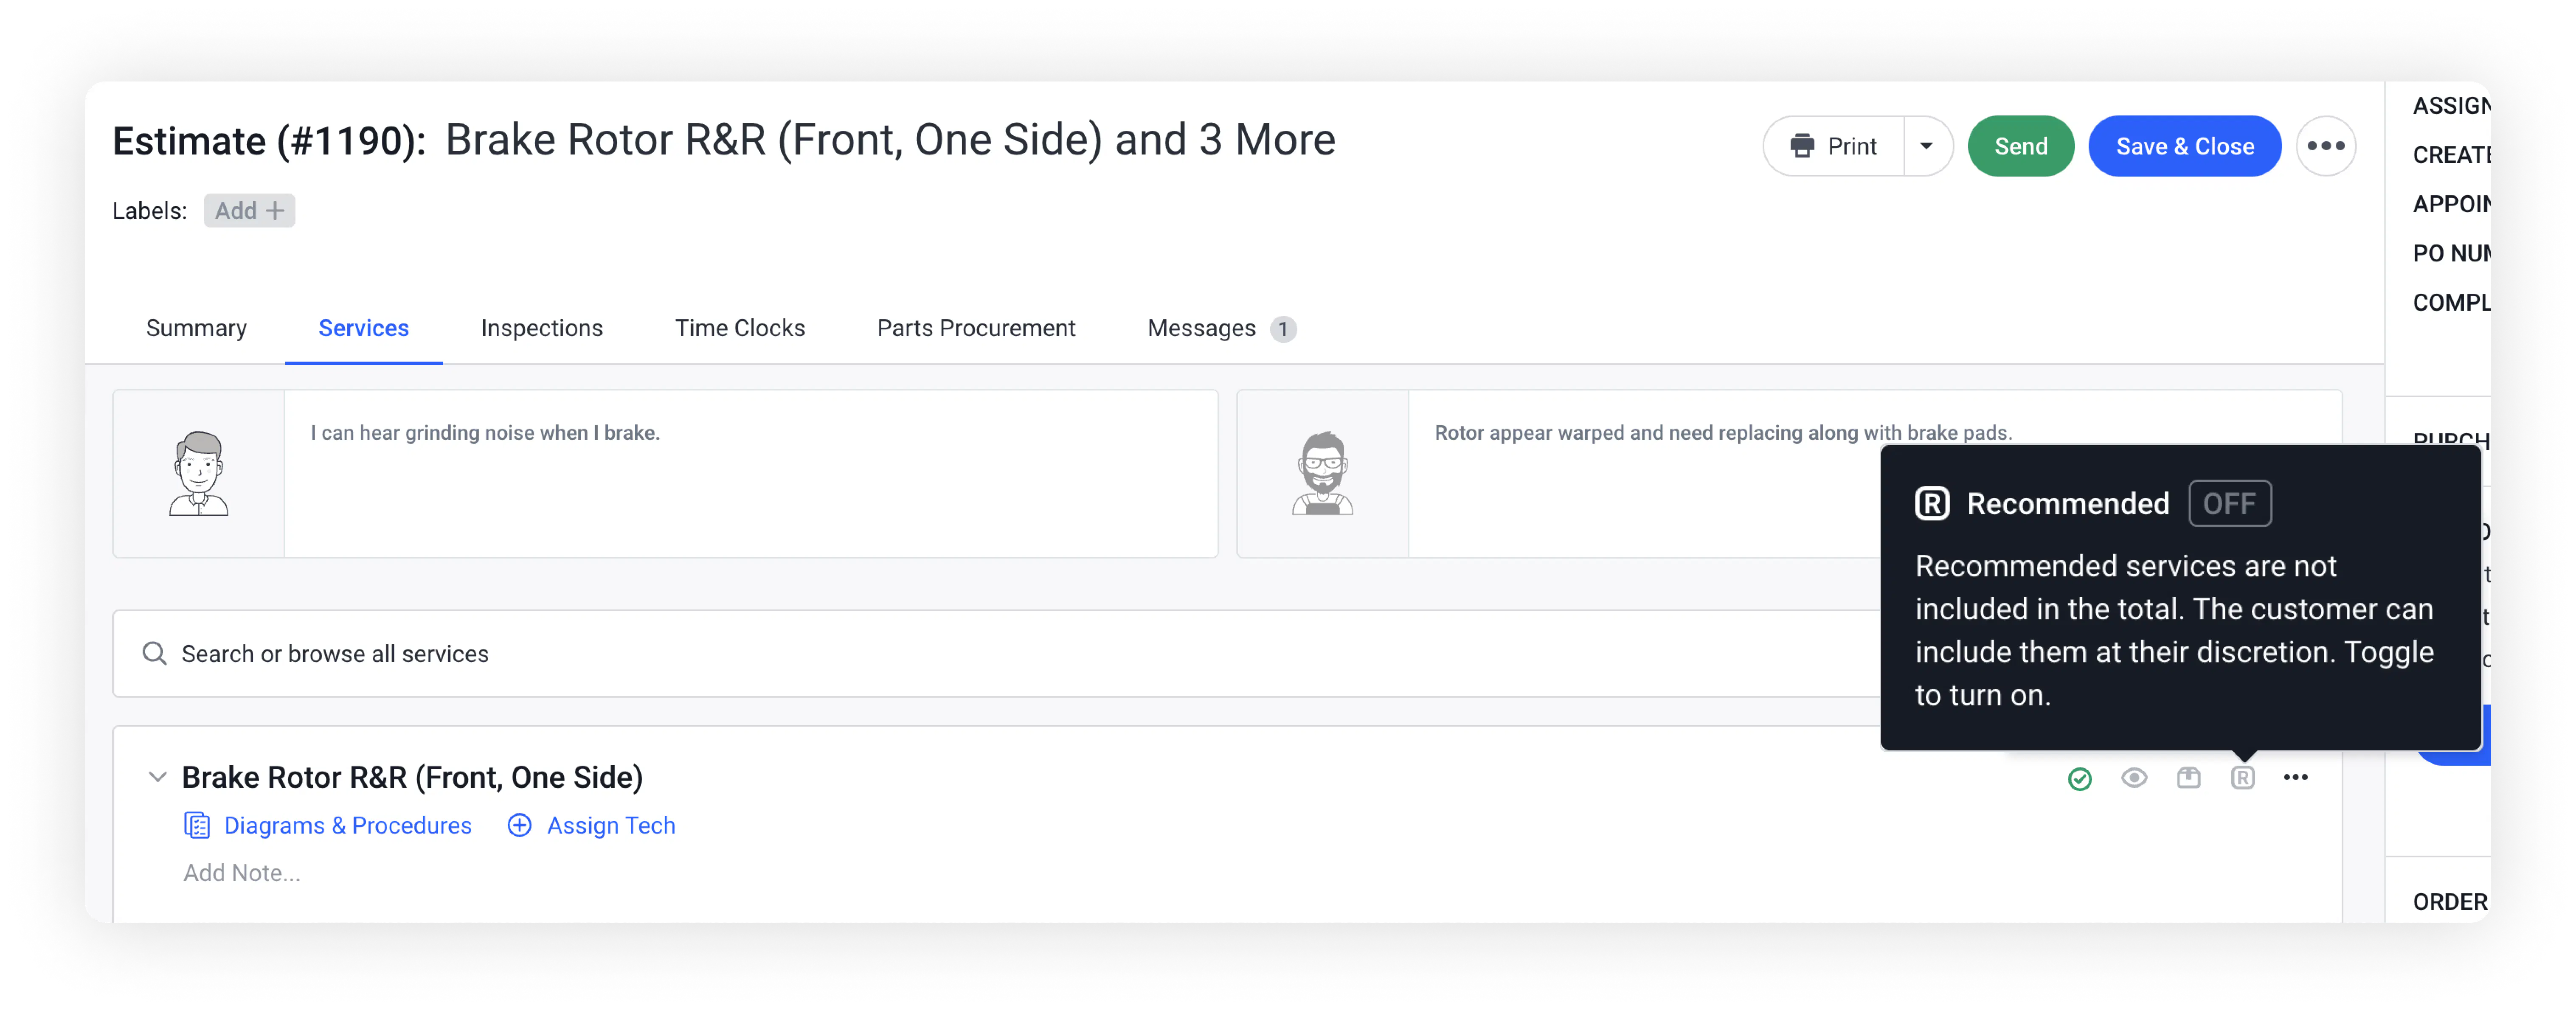Click the search magnifier icon

(x=154, y=653)
